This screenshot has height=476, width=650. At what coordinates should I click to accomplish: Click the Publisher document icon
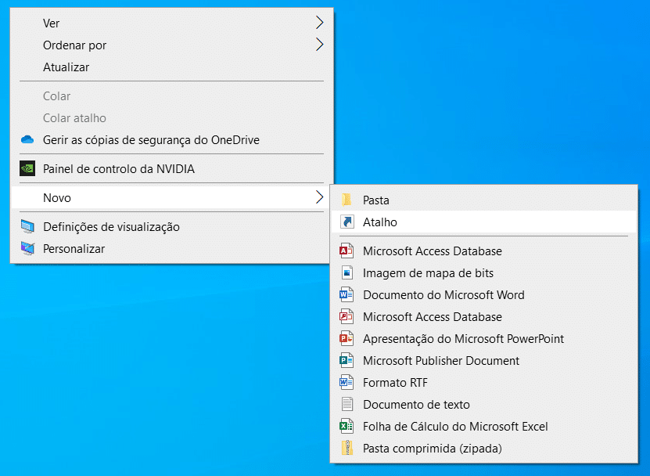[x=347, y=361]
